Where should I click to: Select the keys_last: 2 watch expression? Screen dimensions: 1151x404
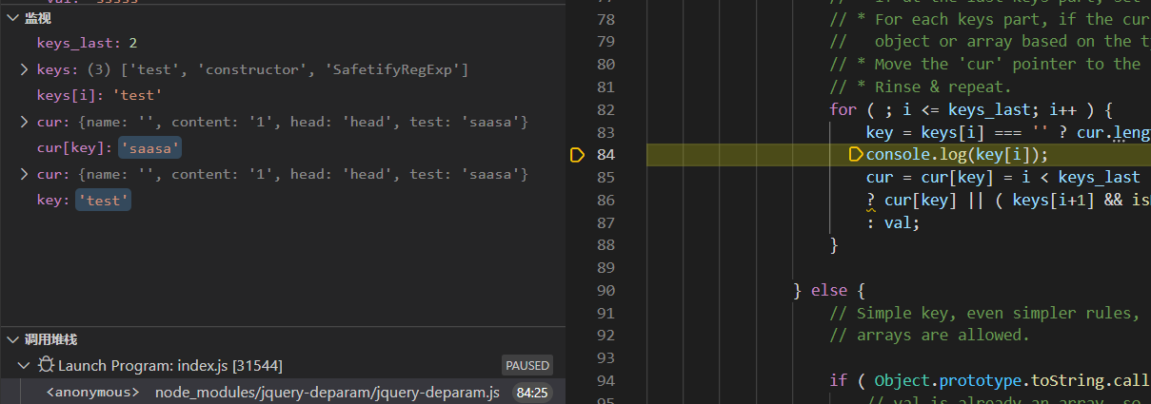[x=88, y=44]
